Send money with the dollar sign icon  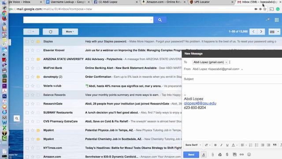[x=227, y=155]
